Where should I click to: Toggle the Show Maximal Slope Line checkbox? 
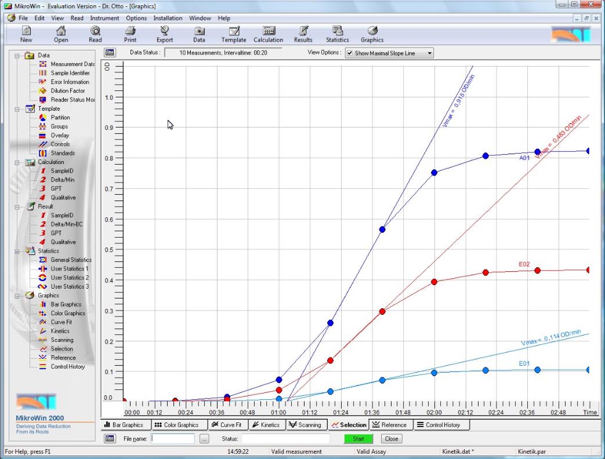tap(350, 53)
